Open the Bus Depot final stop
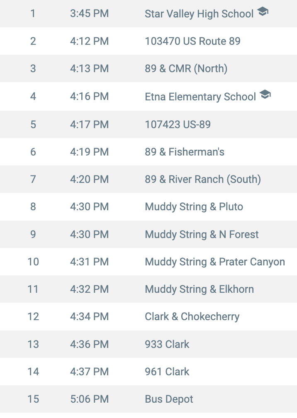The width and height of the screenshot is (297, 418). 169,399
